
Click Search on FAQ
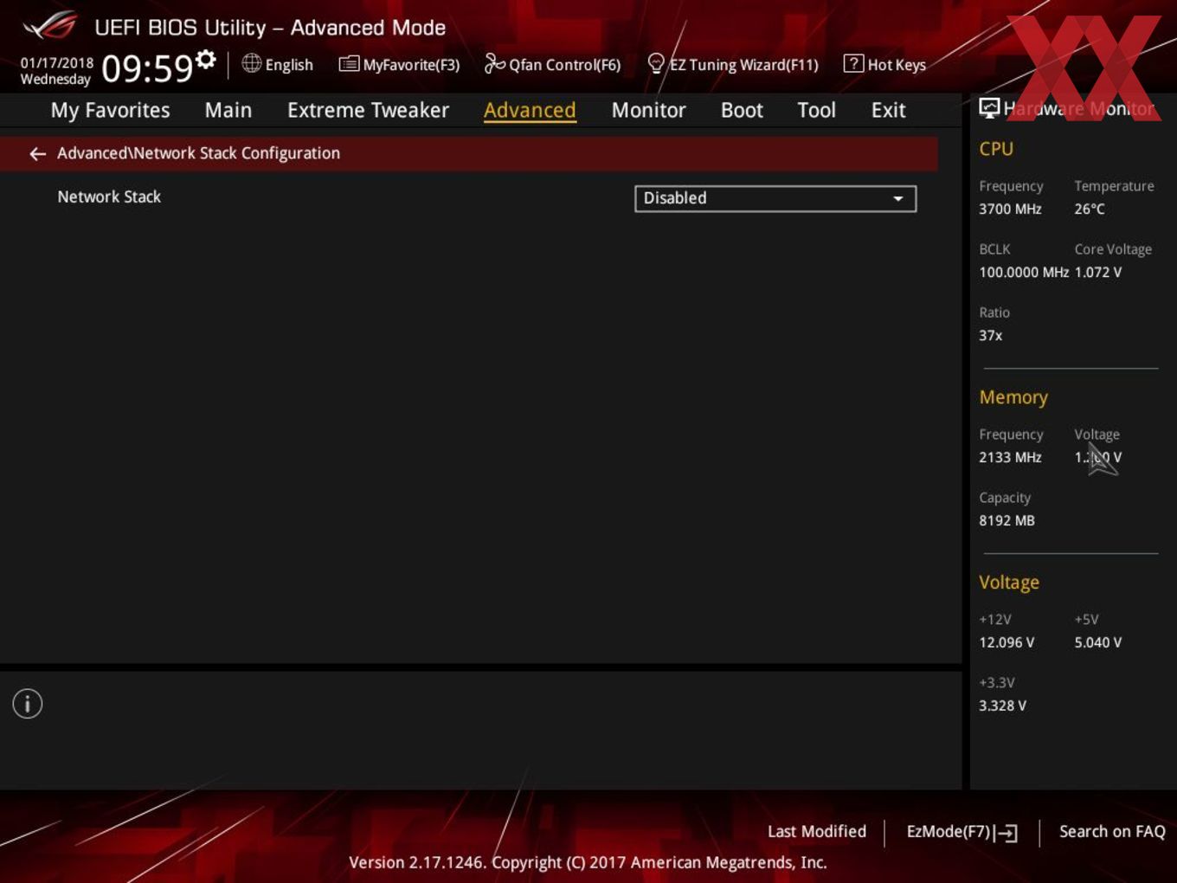click(x=1112, y=831)
